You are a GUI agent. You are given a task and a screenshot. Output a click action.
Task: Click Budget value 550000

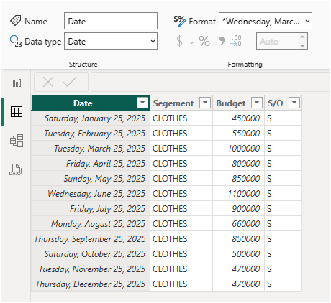(238, 134)
